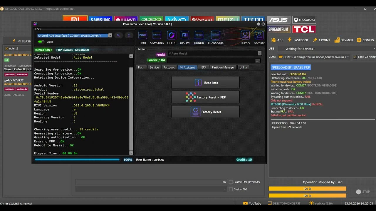Screen dimensions: 376x211
Task: Select the Motorola brand tile
Action: [304, 20]
